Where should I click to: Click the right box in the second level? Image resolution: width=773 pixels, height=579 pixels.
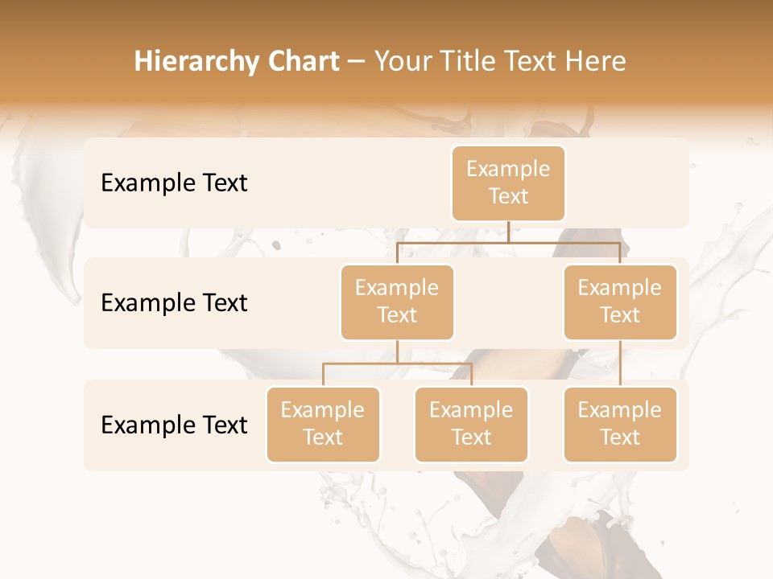click(x=620, y=302)
